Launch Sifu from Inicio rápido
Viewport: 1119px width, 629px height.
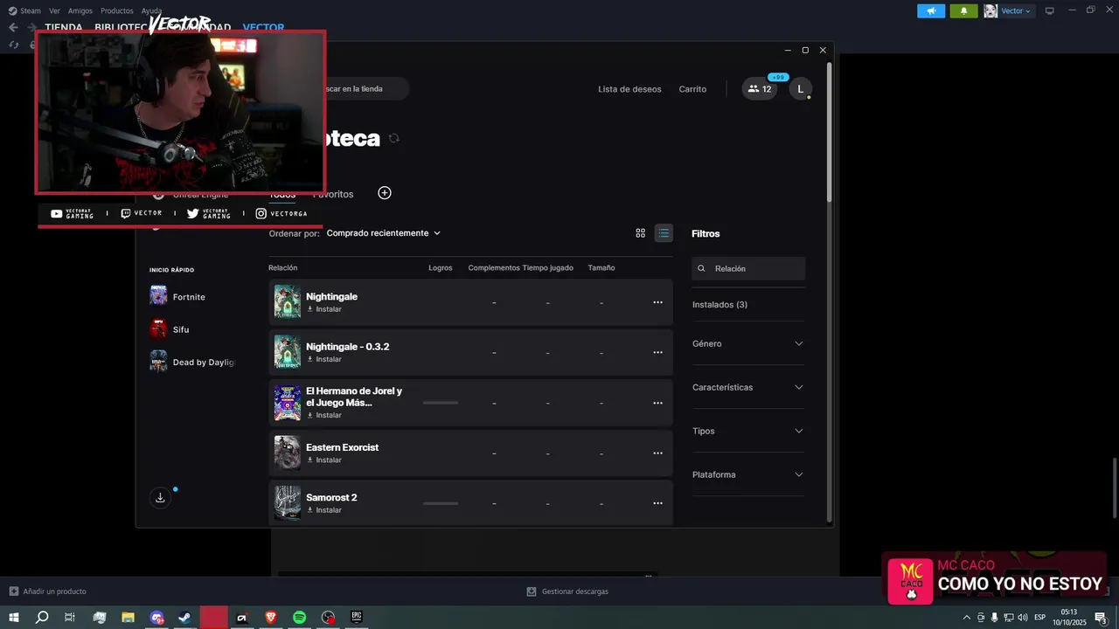pos(170,329)
